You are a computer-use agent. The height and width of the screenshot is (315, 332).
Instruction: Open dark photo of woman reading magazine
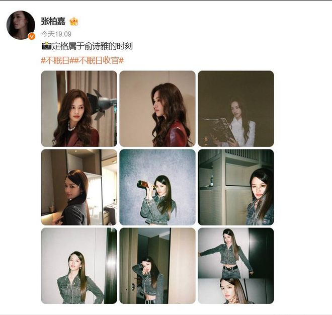pyautogui.click(x=235, y=109)
